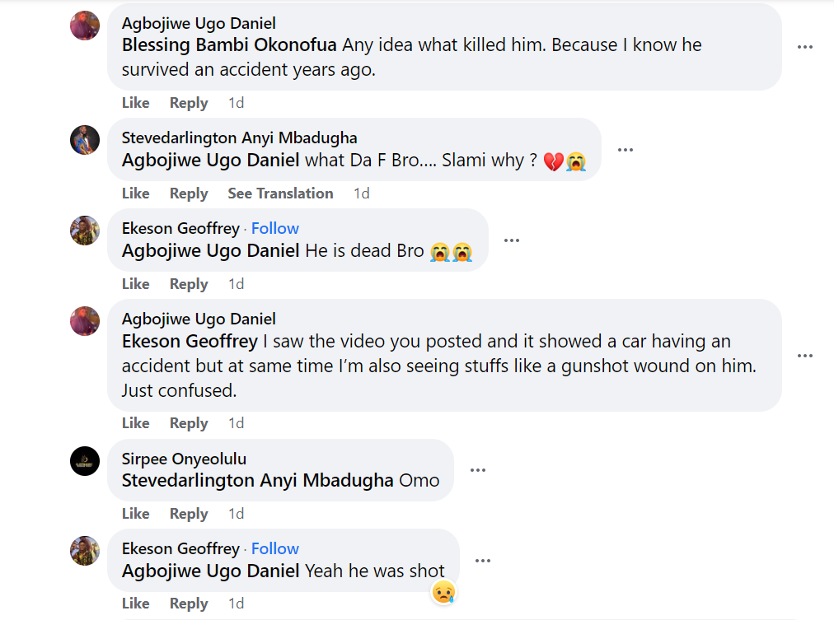The width and height of the screenshot is (834, 620).
Task: Click the sad emoji reaction below the last comment
Action: (443, 592)
